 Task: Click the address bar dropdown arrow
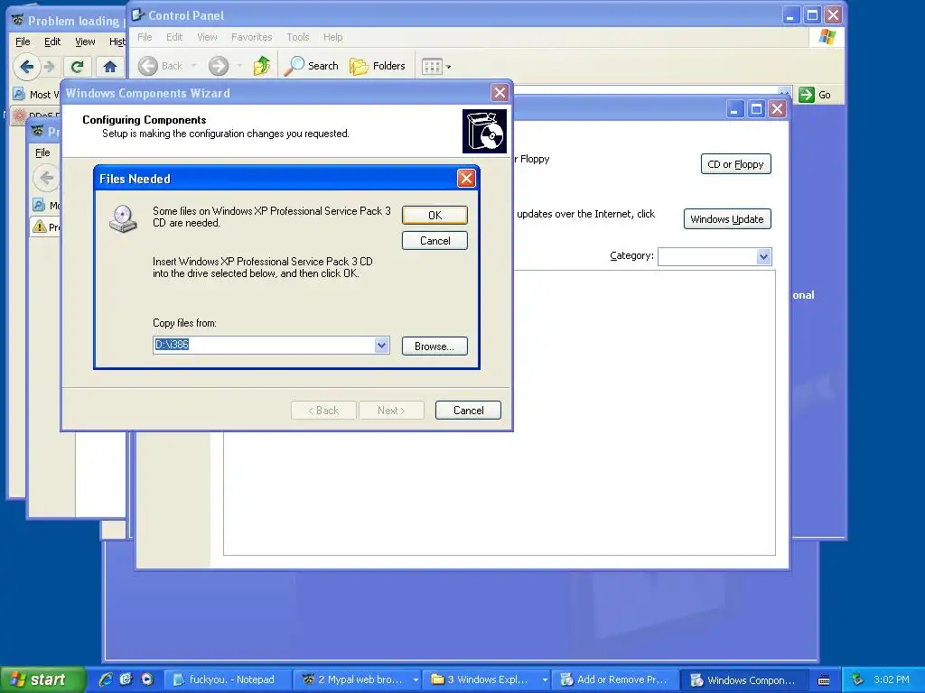click(x=785, y=93)
